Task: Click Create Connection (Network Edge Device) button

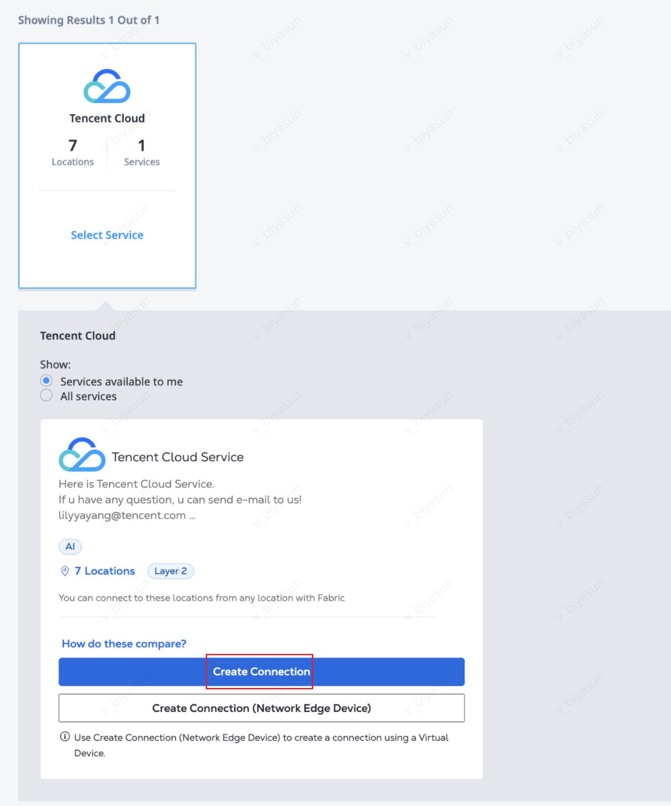Action: coord(262,708)
